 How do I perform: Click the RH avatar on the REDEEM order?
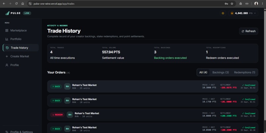70,115
